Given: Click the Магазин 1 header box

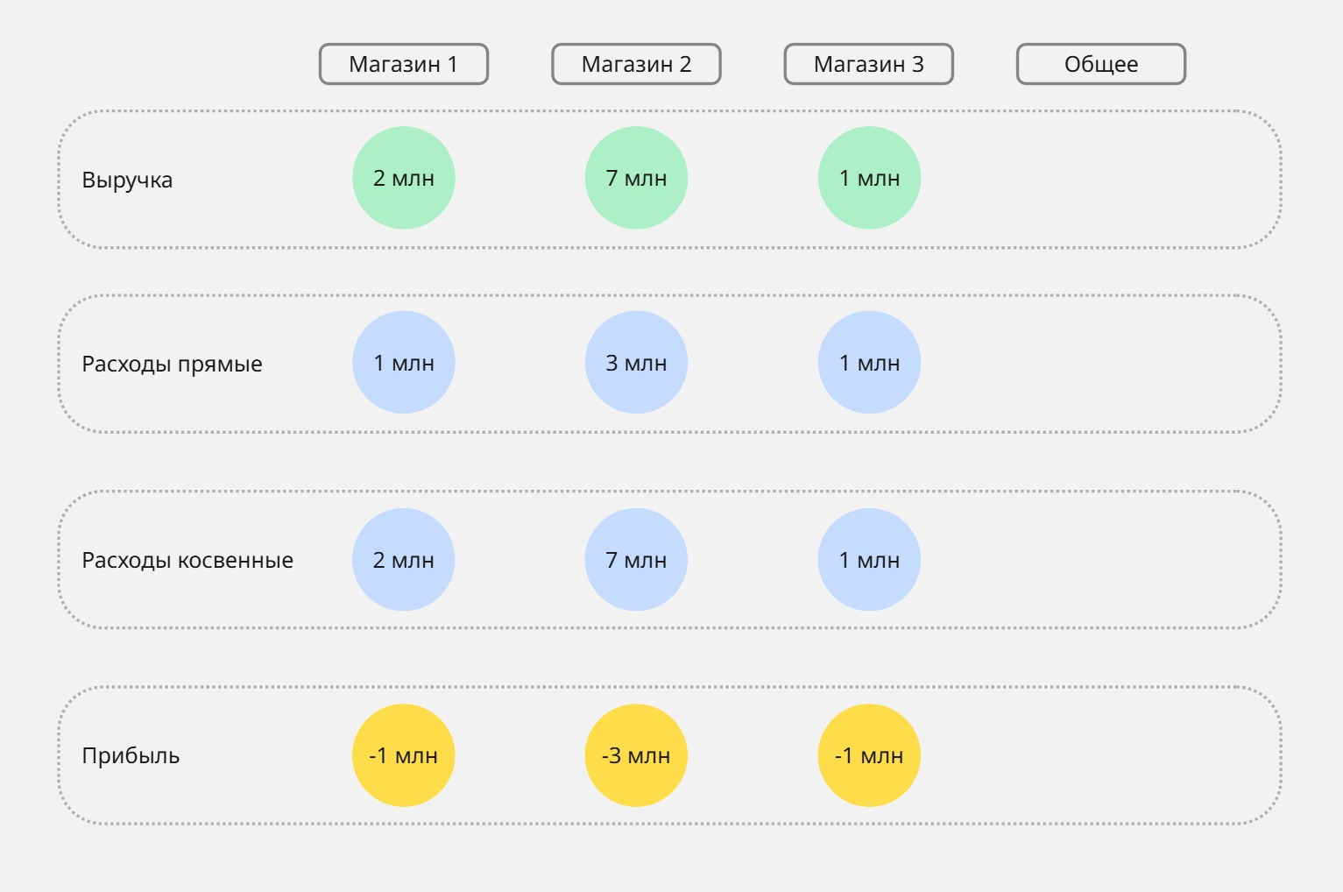Looking at the screenshot, I should tap(403, 64).
